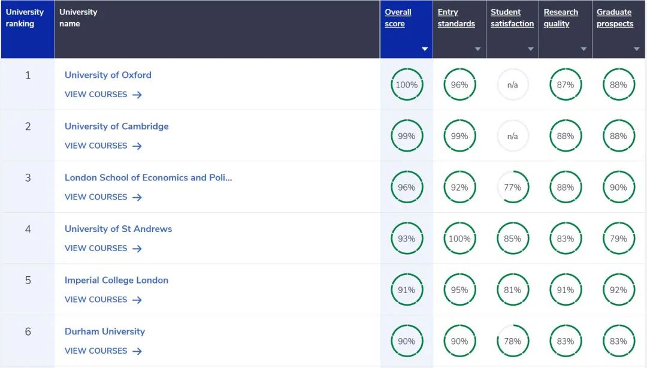Click the Overall score sort arrow
The image size is (647, 368).
[425, 49]
